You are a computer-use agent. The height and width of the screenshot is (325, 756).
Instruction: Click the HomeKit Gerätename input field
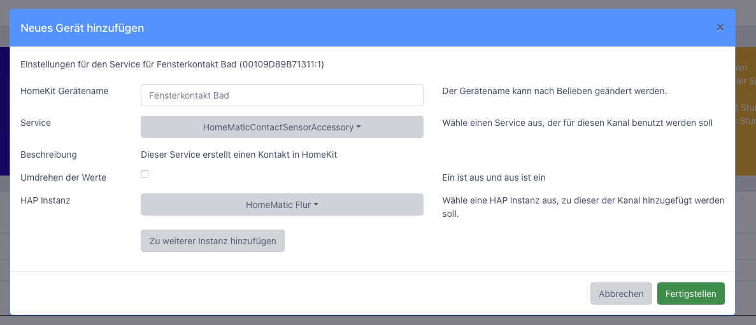(282, 95)
